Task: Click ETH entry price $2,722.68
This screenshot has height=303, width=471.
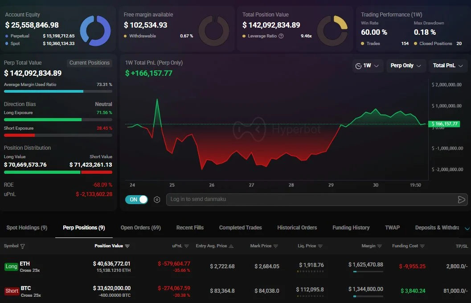Action: tap(222, 266)
